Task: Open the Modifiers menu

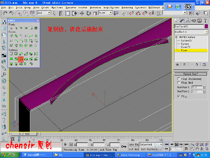Action: (57, 7)
